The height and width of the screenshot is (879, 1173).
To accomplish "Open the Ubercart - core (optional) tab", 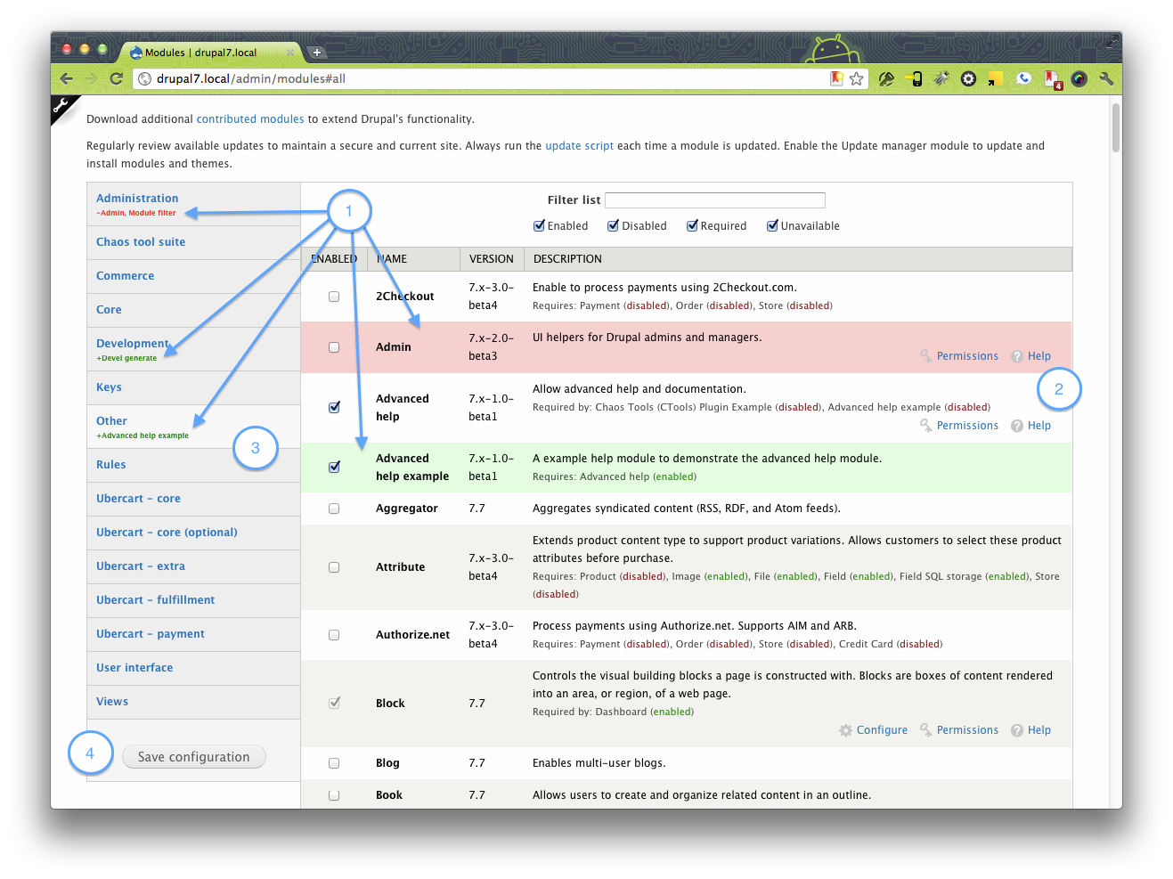I will (x=193, y=533).
